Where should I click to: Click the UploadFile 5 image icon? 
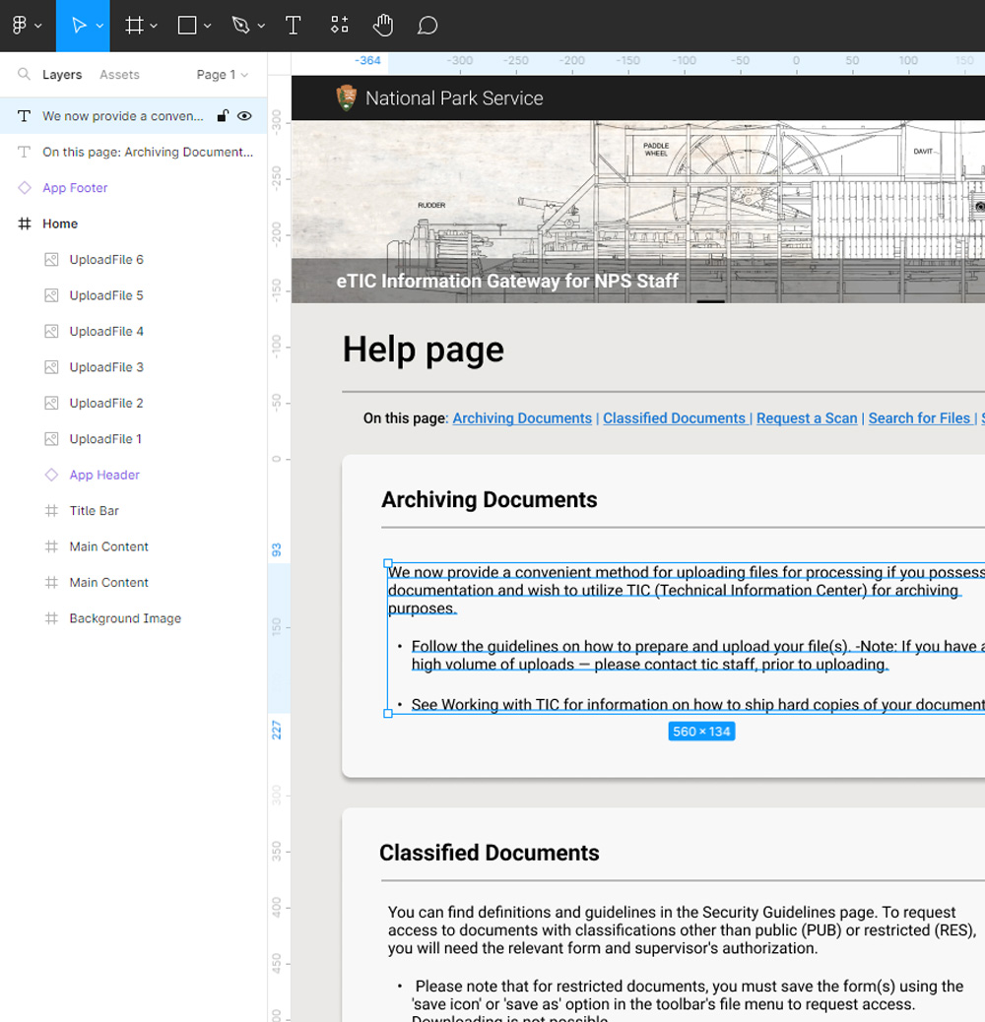[51, 295]
